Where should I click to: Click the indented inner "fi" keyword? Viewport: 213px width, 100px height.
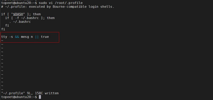tap(7, 25)
